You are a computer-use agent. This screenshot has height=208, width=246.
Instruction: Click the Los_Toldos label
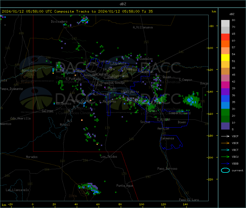(109, 157)
